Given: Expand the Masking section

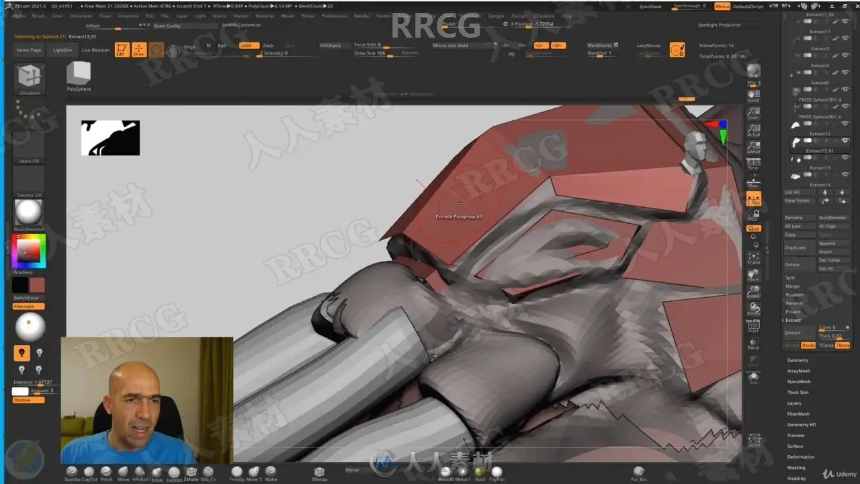Looking at the screenshot, I should click(795, 468).
